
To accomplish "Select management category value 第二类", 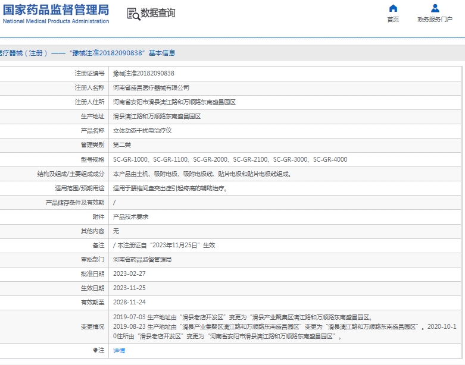I will pyautogui.click(x=122, y=145).
